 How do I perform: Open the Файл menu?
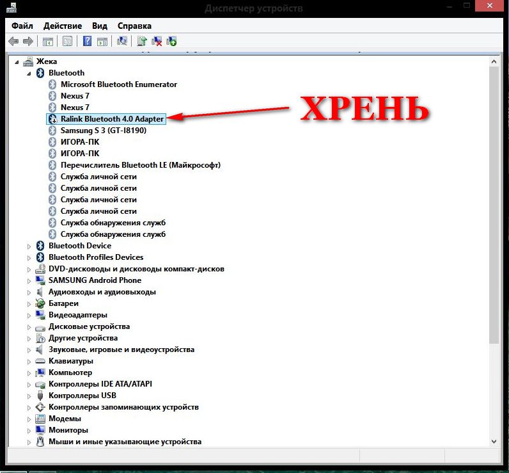(x=22, y=26)
